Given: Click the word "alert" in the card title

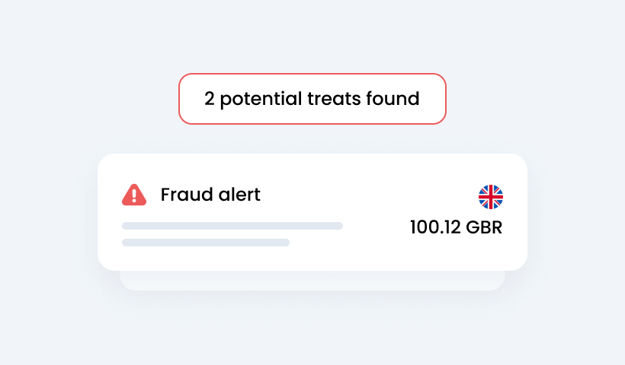Looking at the screenshot, I should click(x=236, y=195).
